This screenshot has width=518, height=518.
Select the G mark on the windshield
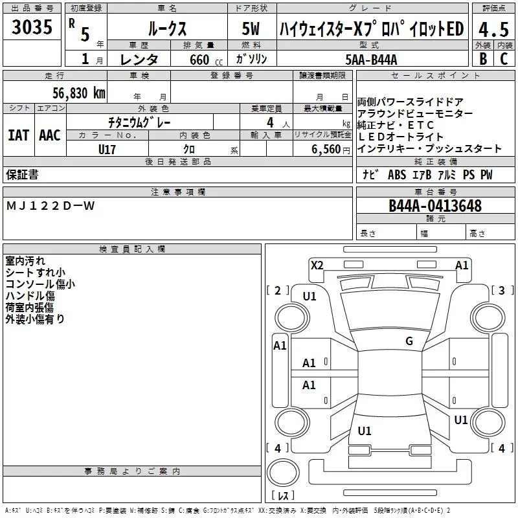(x=409, y=341)
